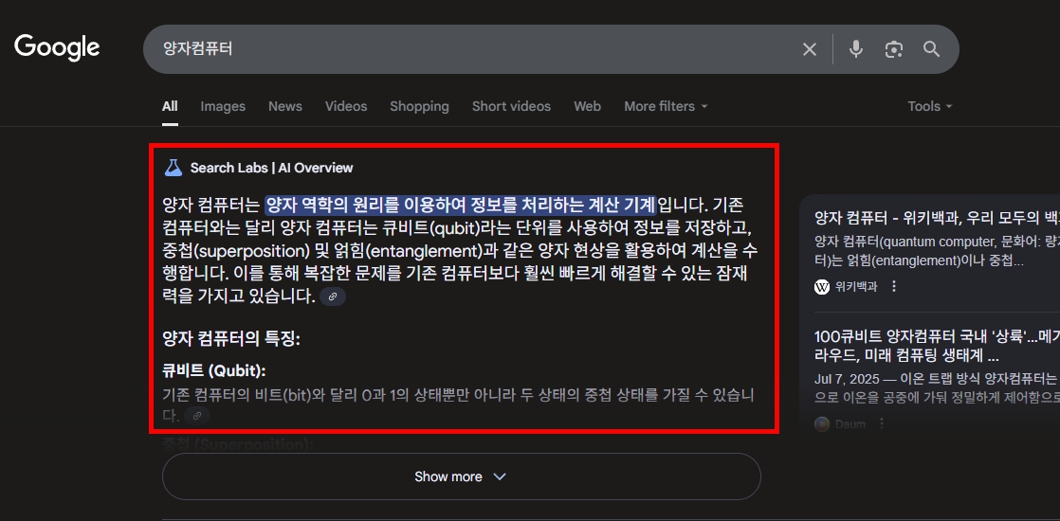Click the Google logo
Viewport: 1060px width, 521px height.
(57, 48)
